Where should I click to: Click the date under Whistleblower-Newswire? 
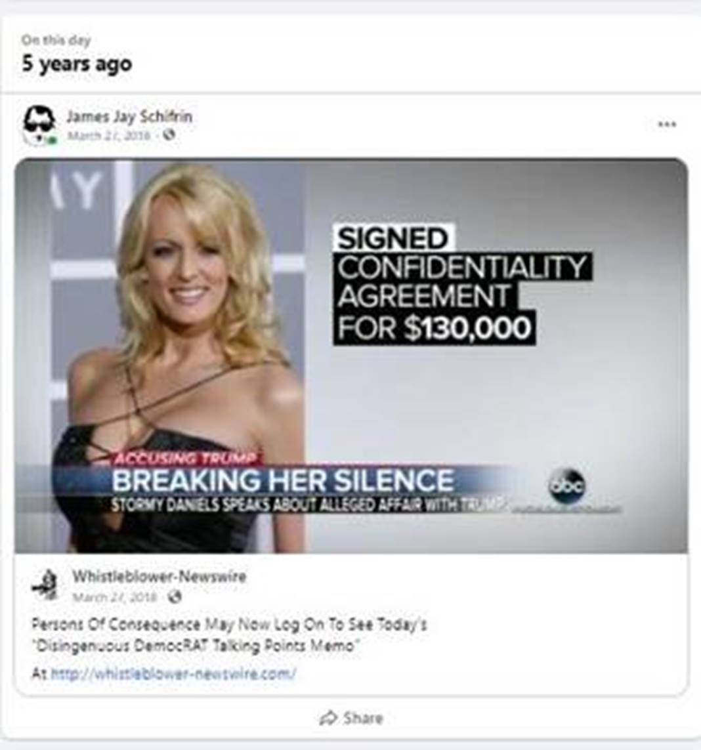click(115, 597)
